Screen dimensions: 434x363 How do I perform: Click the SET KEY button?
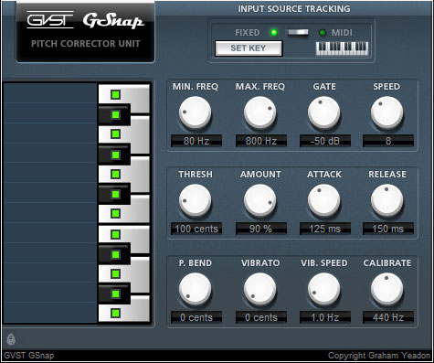coord(249,48)
